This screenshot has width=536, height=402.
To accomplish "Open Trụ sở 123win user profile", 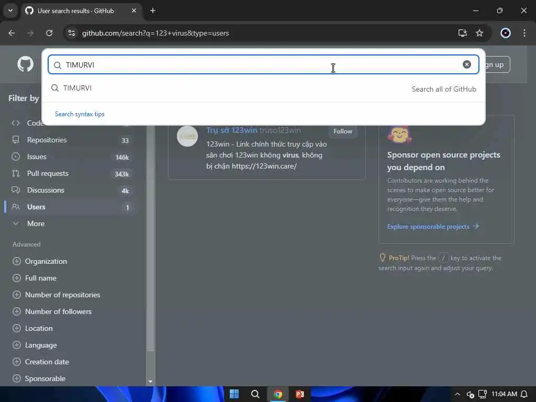I will 231,130.
